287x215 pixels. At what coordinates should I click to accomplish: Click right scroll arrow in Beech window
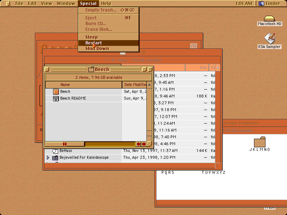[x=144, y=144]
